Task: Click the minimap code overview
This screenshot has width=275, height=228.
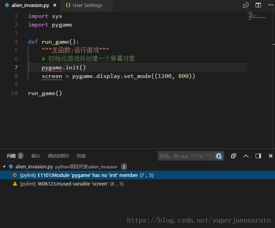Action: click(257, 16)
